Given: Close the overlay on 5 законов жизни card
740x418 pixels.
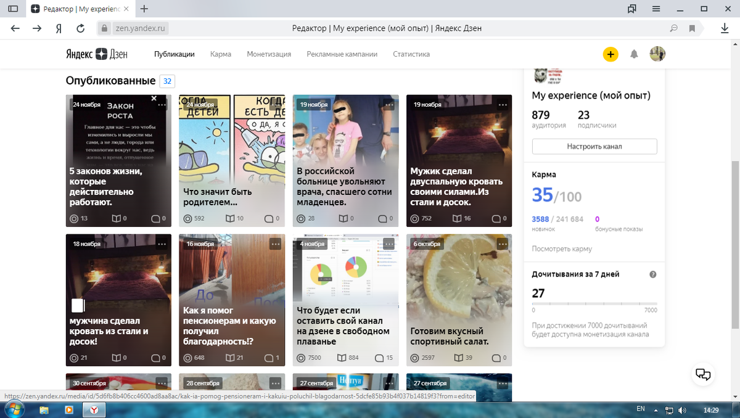Looking at the screenshot, I should pos(154,98).
